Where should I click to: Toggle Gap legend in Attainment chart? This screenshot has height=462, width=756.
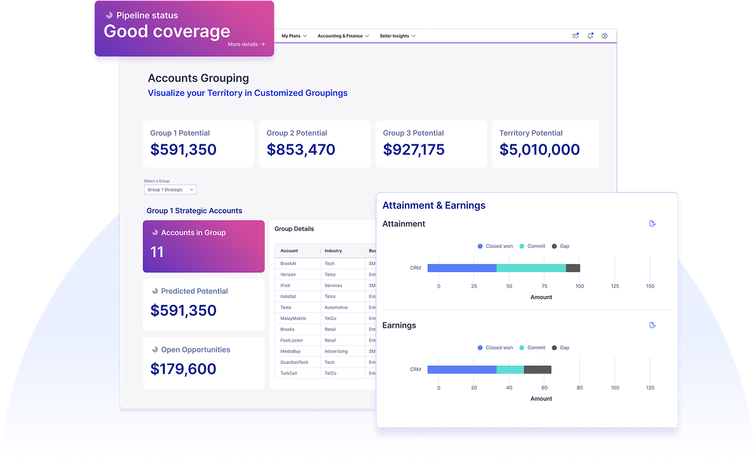pyautogui.click(x=561, y=246)
